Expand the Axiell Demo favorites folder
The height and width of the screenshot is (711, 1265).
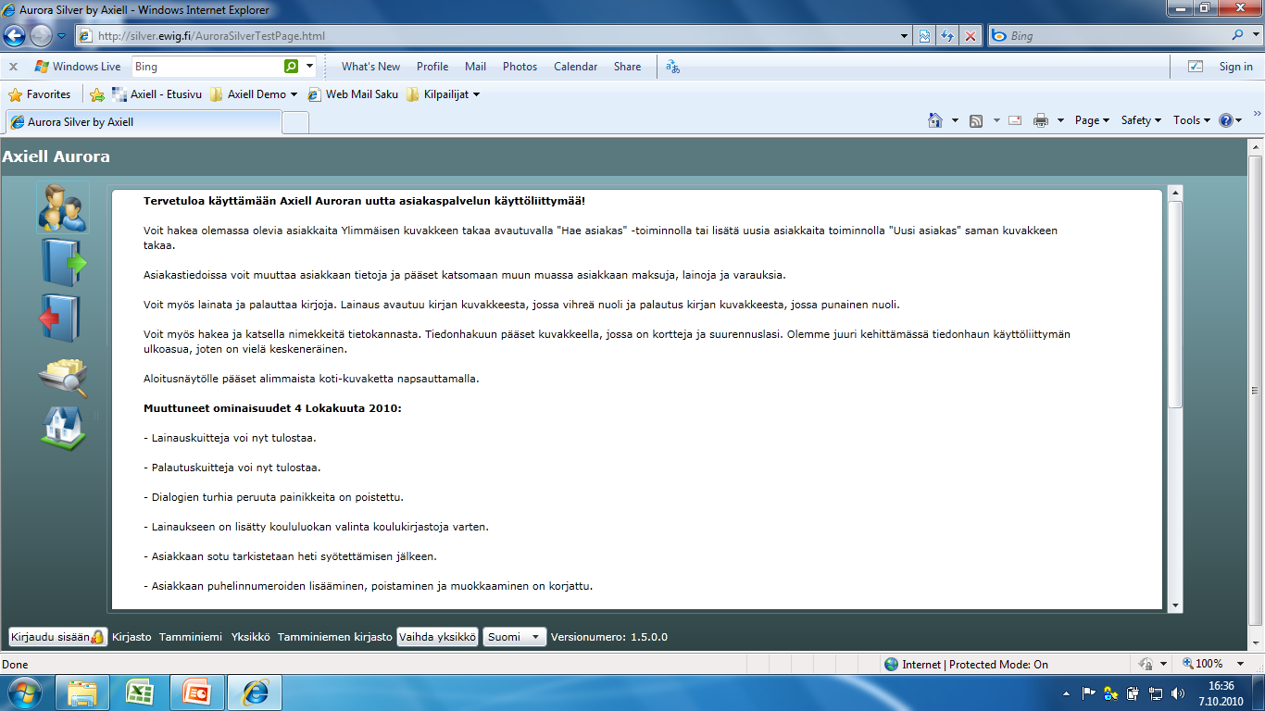[254, 94]
